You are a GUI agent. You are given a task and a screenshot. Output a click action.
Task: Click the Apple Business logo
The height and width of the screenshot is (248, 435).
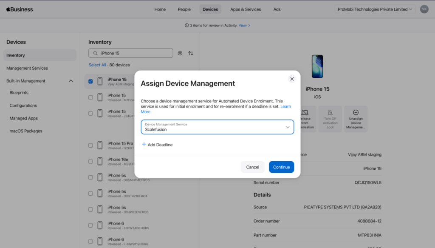(20, 9)
